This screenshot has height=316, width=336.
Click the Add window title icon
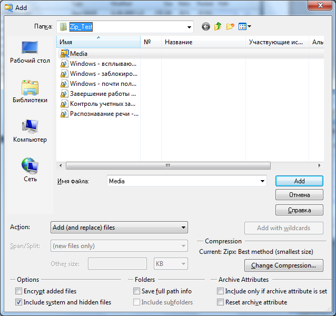click(9, 8)
